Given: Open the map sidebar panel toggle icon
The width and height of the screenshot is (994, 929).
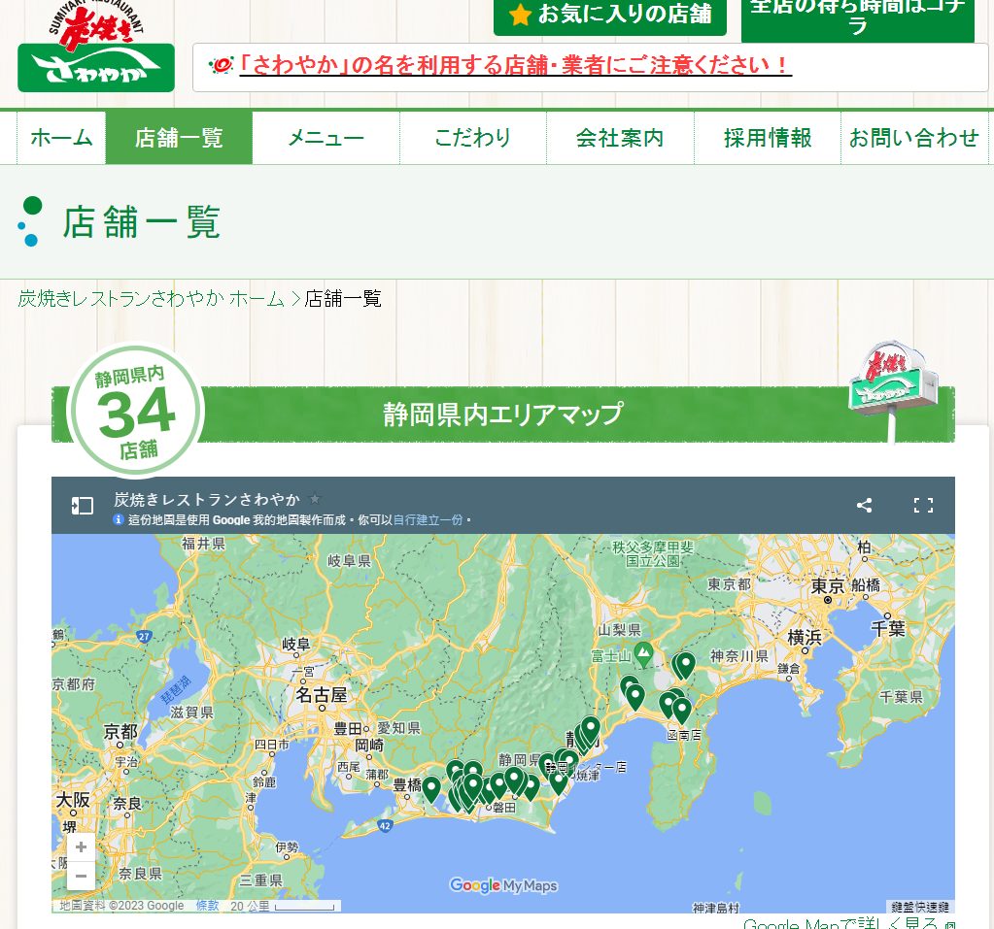Looking at the screenshot, I should tap(83, 506).
